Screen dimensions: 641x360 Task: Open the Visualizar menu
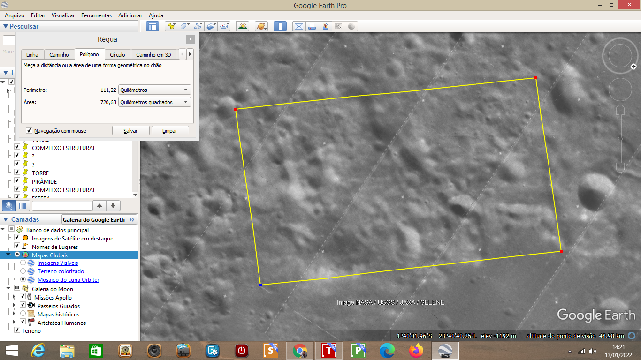[63, 15]
